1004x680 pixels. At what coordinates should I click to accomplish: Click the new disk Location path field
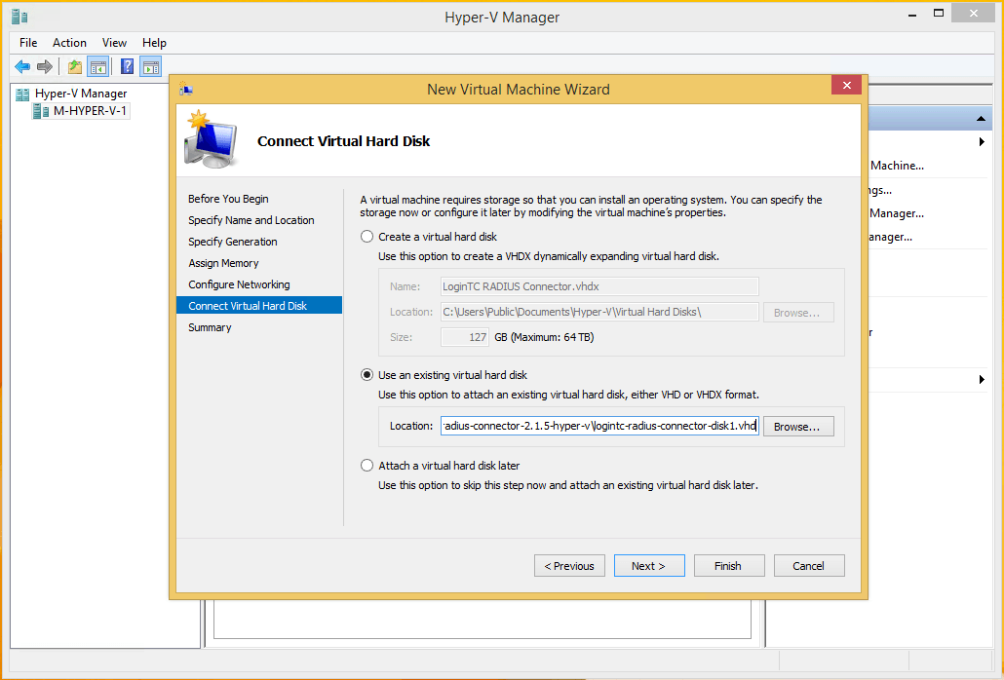599,312
